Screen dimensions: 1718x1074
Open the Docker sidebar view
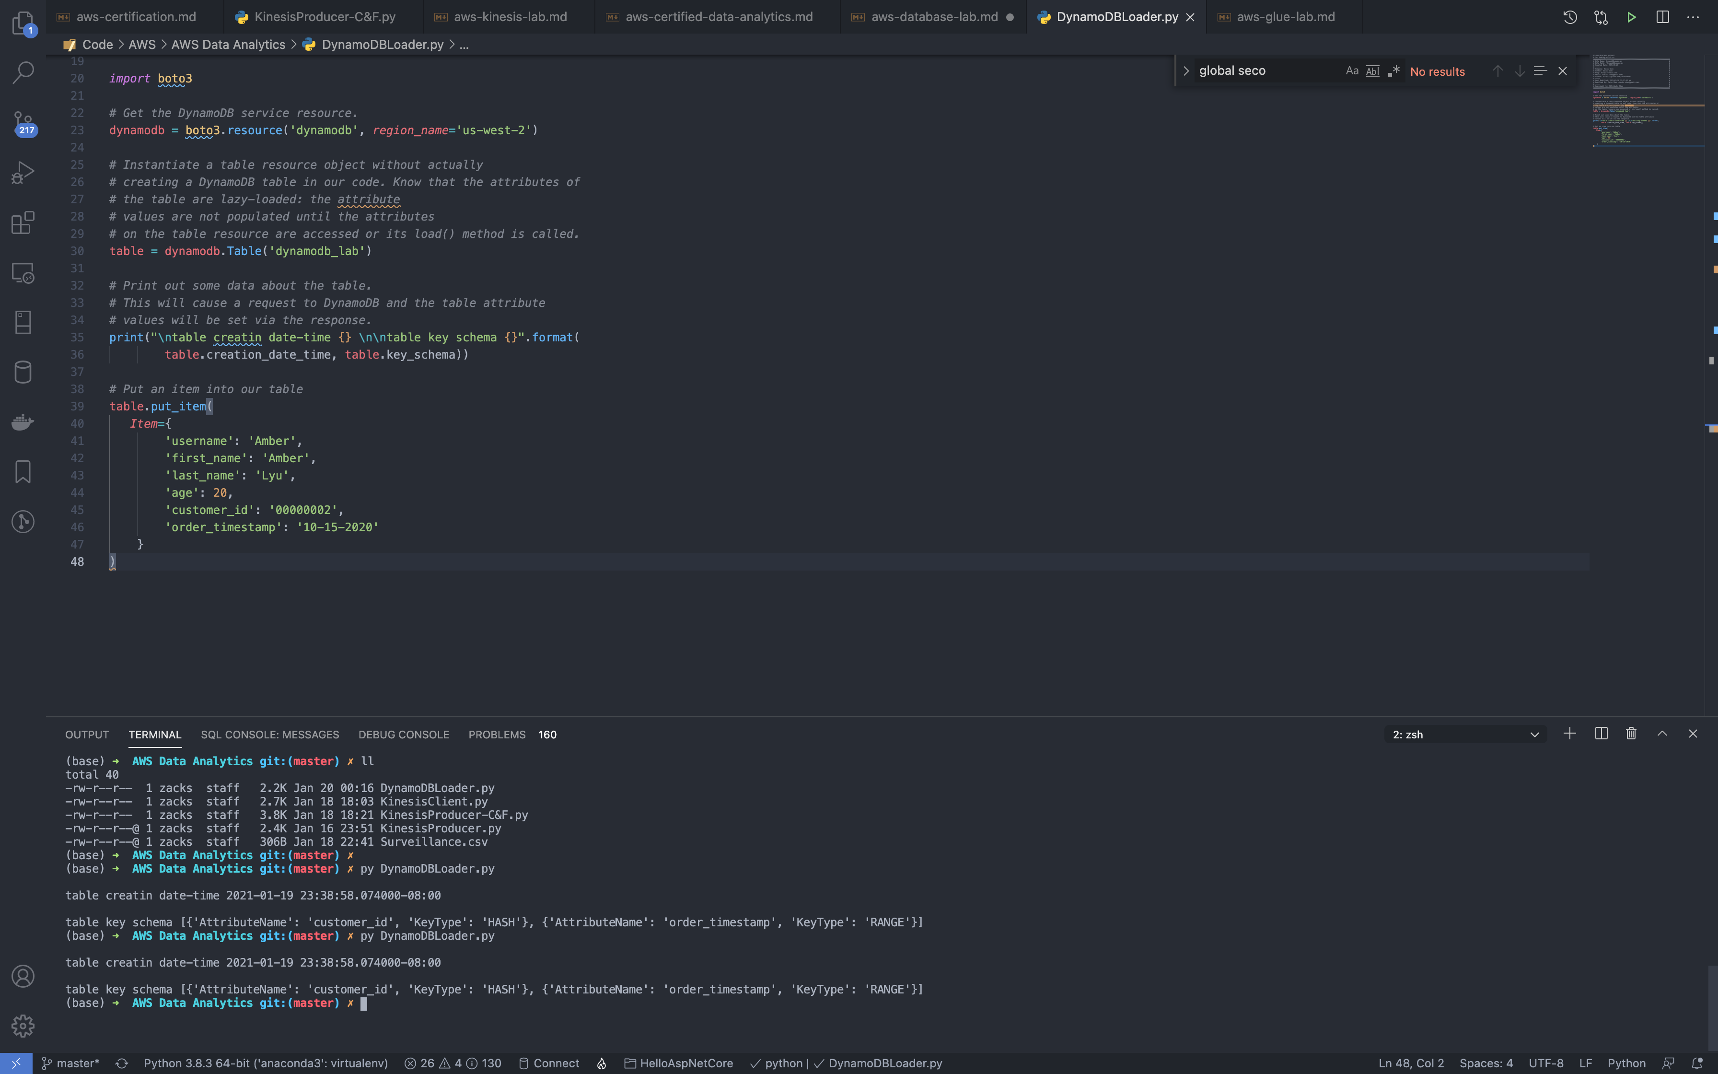23,422
